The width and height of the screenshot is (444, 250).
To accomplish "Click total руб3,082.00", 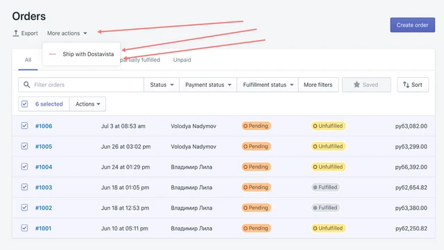I will [x=411, y=126].
